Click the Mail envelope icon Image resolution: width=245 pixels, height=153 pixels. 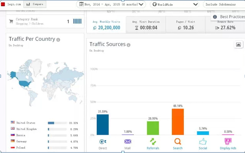coord(128,141)
